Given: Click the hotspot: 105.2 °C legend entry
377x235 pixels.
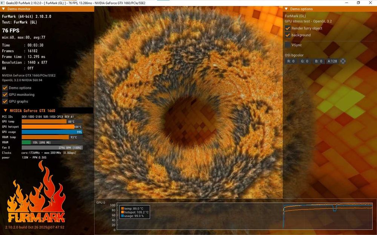Looking at the screenshot, I should (135, 212).
